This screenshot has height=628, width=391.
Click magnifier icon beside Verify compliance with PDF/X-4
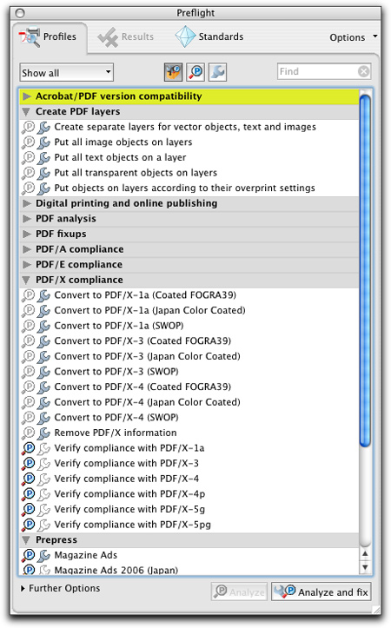29,479
